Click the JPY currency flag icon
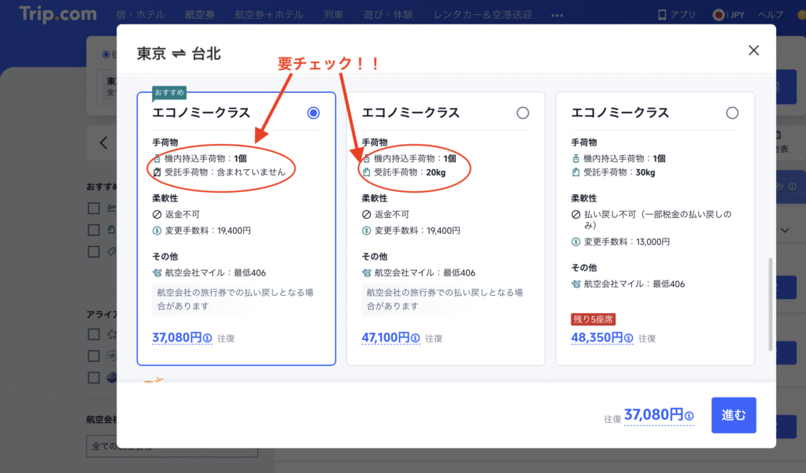 [718, 14]
